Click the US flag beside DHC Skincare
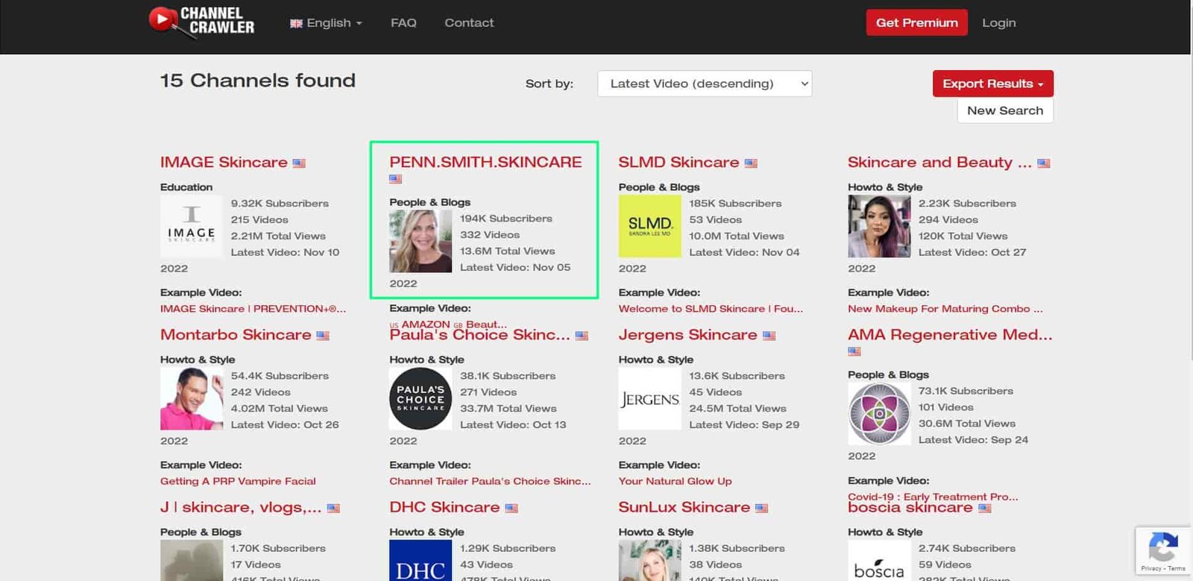The height and width of the screenshot is (581, 1193). (511, 508)
